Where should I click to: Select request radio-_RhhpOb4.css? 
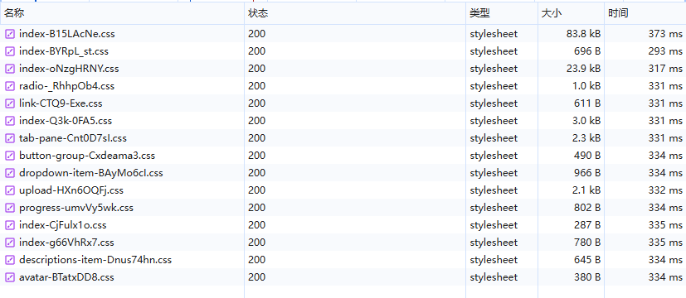pyautogui.click(x=66, y=86)
